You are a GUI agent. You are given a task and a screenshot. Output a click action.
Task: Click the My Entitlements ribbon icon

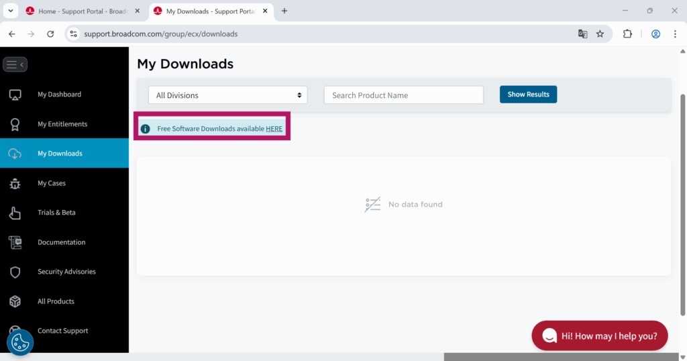15,124
